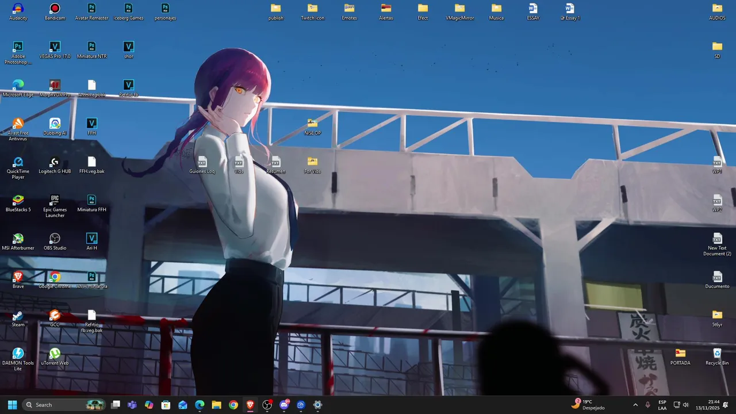Open the publish folder
The height and width of the screenshot is (414, 736).
(275, 11)
